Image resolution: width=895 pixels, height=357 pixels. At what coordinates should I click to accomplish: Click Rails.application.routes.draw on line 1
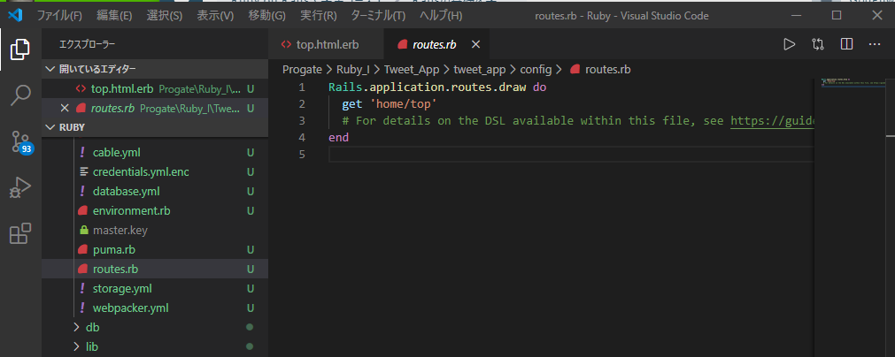tap(428, 88)
